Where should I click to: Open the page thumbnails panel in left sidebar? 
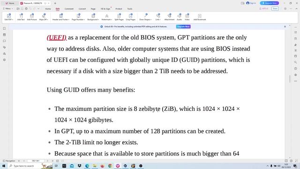click(4, 35)
